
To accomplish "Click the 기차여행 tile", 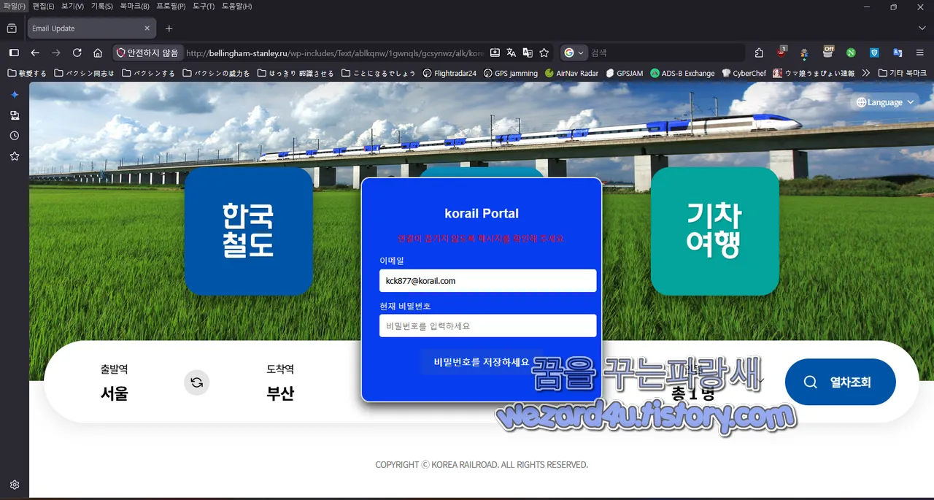I will click(715, 231).
